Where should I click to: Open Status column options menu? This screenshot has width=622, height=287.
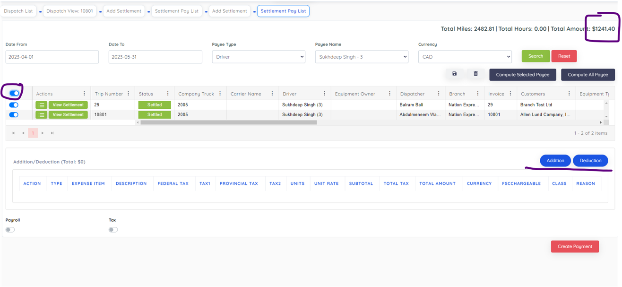click(x=168, y=94)
